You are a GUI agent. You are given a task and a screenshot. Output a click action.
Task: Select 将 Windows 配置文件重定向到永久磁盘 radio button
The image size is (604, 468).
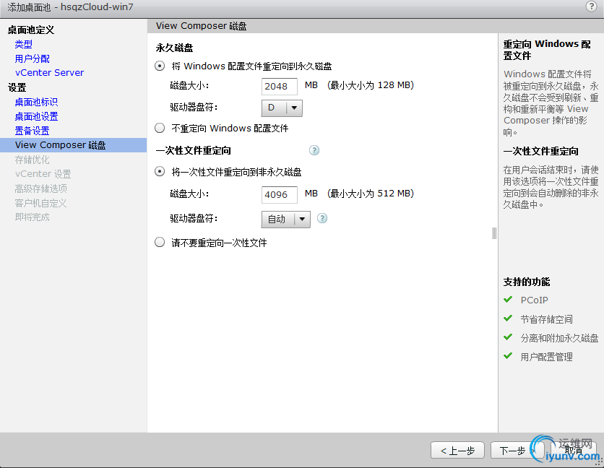pyautogui.click(x=160, y=66)
